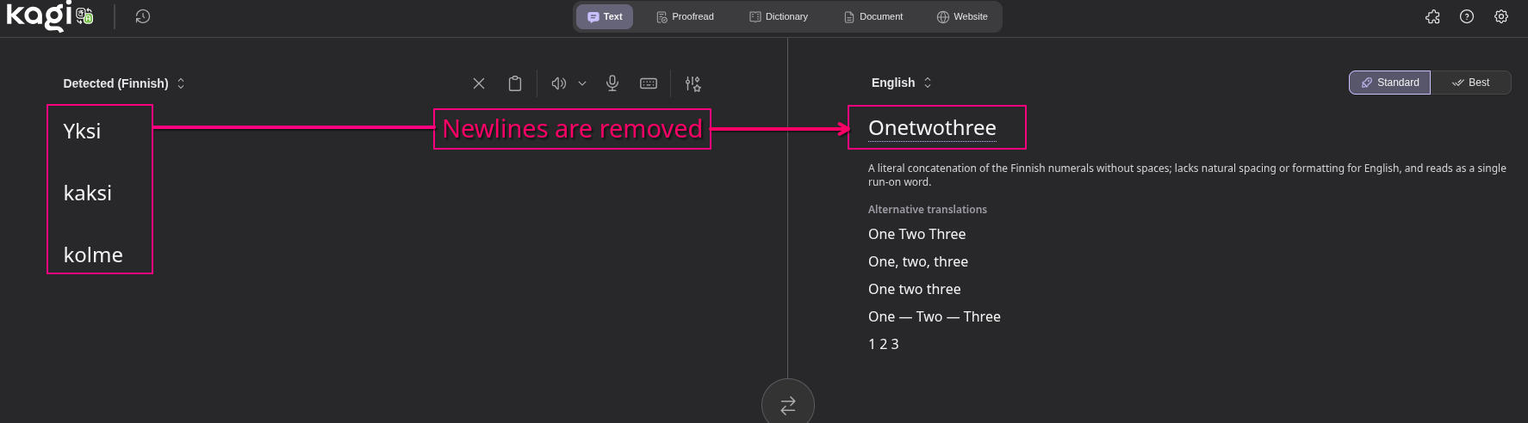Open the translation history icon
1528x423 pixels.
coord(143,16)
